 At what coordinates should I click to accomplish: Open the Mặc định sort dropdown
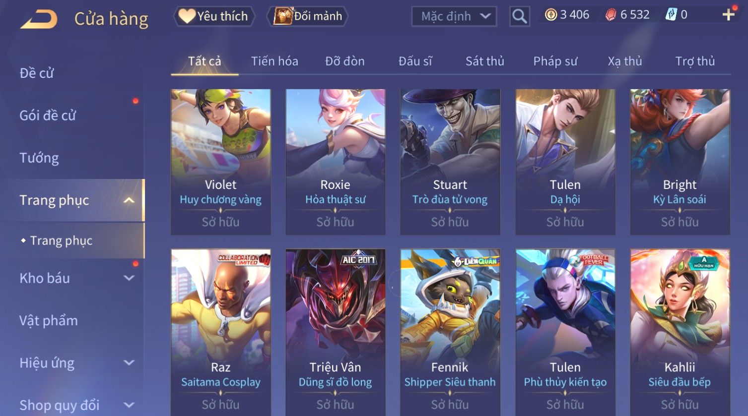coord(454,17)
